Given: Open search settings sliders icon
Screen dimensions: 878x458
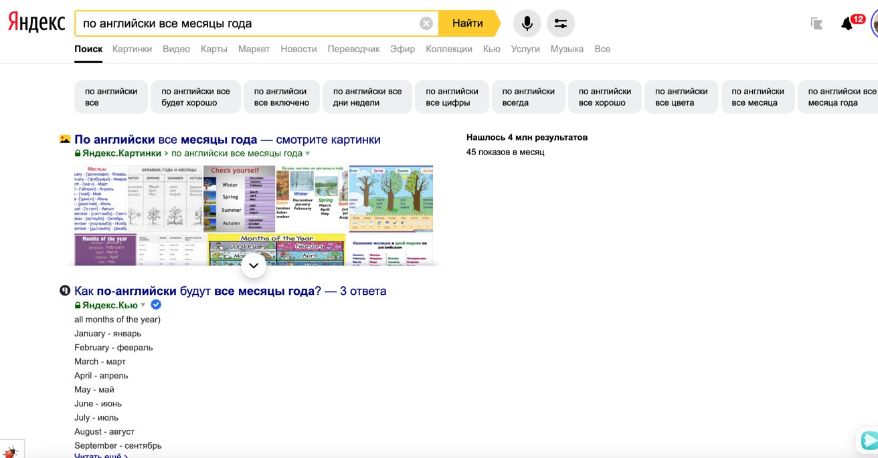Looking at the screenshot, I should [561, 23].
